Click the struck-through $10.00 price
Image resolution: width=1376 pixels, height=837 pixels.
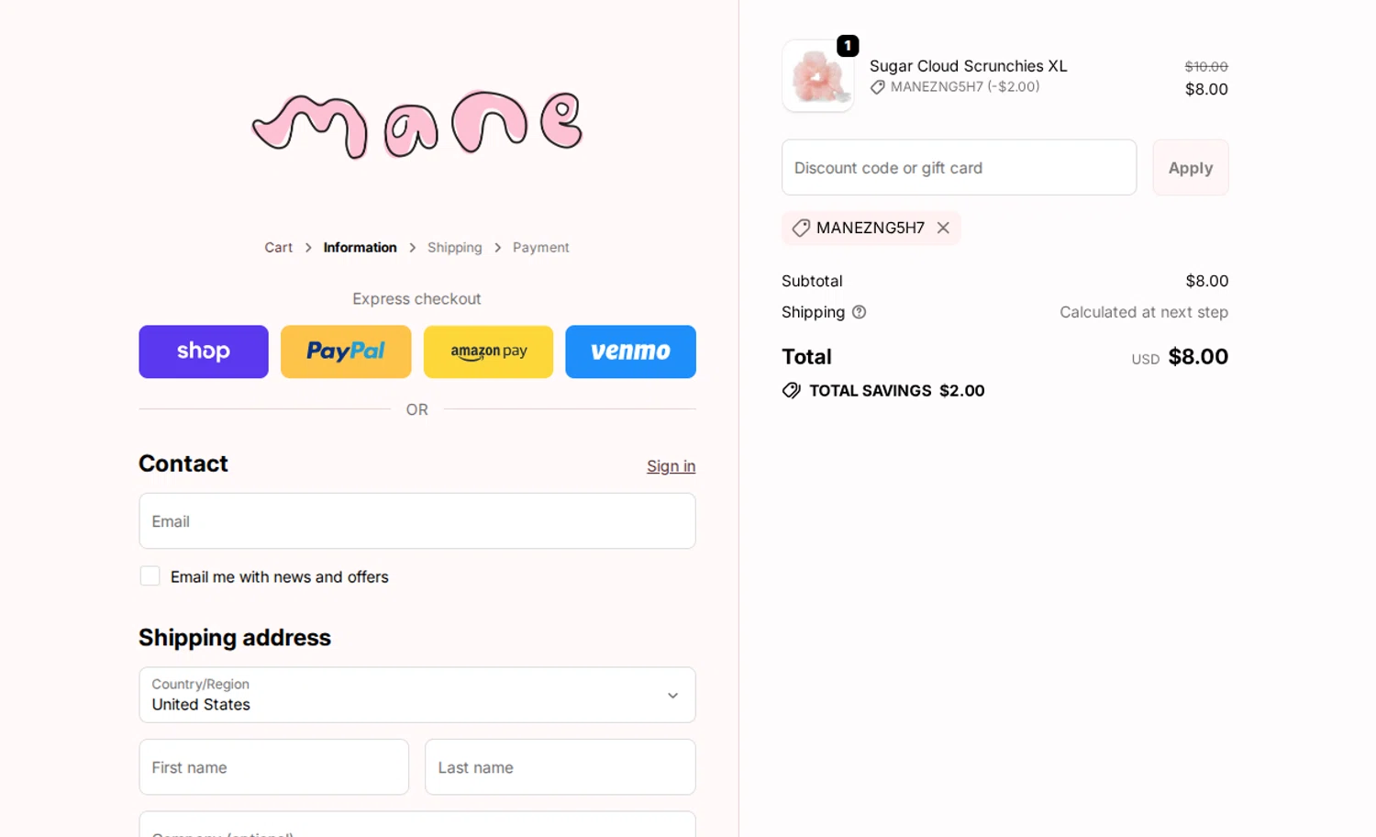(1206, 66)
